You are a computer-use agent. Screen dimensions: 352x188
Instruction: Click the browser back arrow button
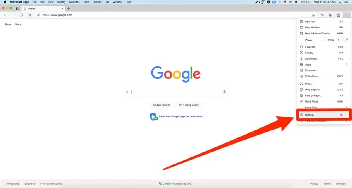coord(5,15)
